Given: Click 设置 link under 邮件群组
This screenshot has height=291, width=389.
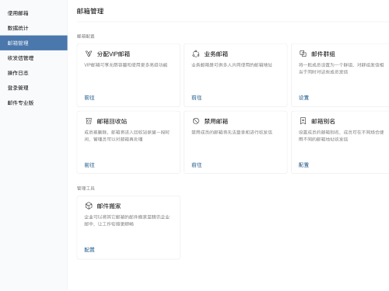Looking at the screenshot, I should [x=303, y=98].
